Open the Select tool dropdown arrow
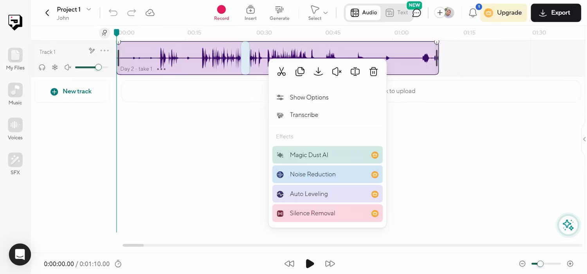 click(325, 12)
